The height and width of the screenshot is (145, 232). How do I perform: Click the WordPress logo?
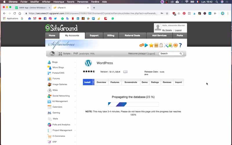[88, 63]
